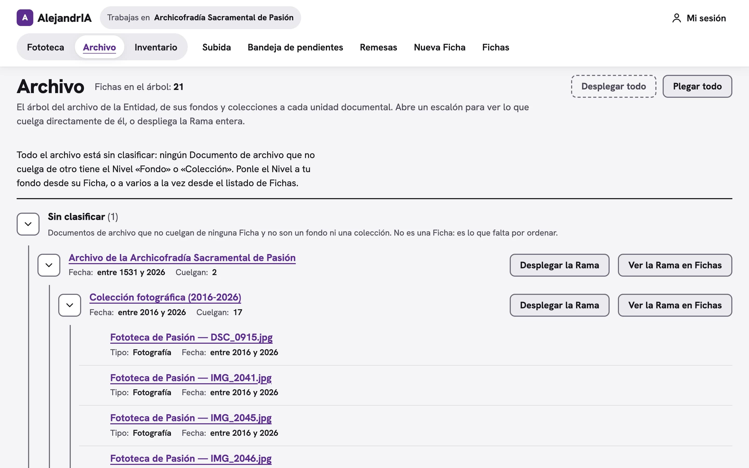Viewport: 749px width, 468px height.
Task: Open the Archicofradía Sacramental de Pasión entity selector
Action: point(200,18)
